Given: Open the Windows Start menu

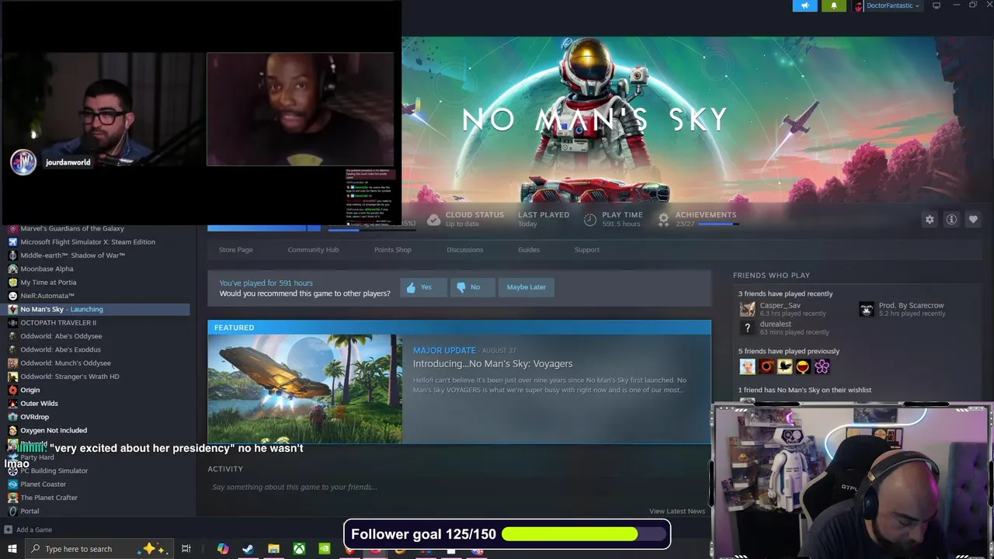Looking at the screenshot, I should tap(12, 549).
